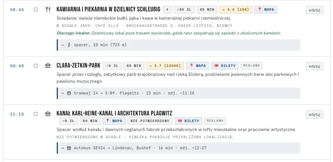The image size is (333, 162).
Task: Click the Kanał Karl-Heine-Kanal i architektura Plagwitz title
Action: [114, 113]
